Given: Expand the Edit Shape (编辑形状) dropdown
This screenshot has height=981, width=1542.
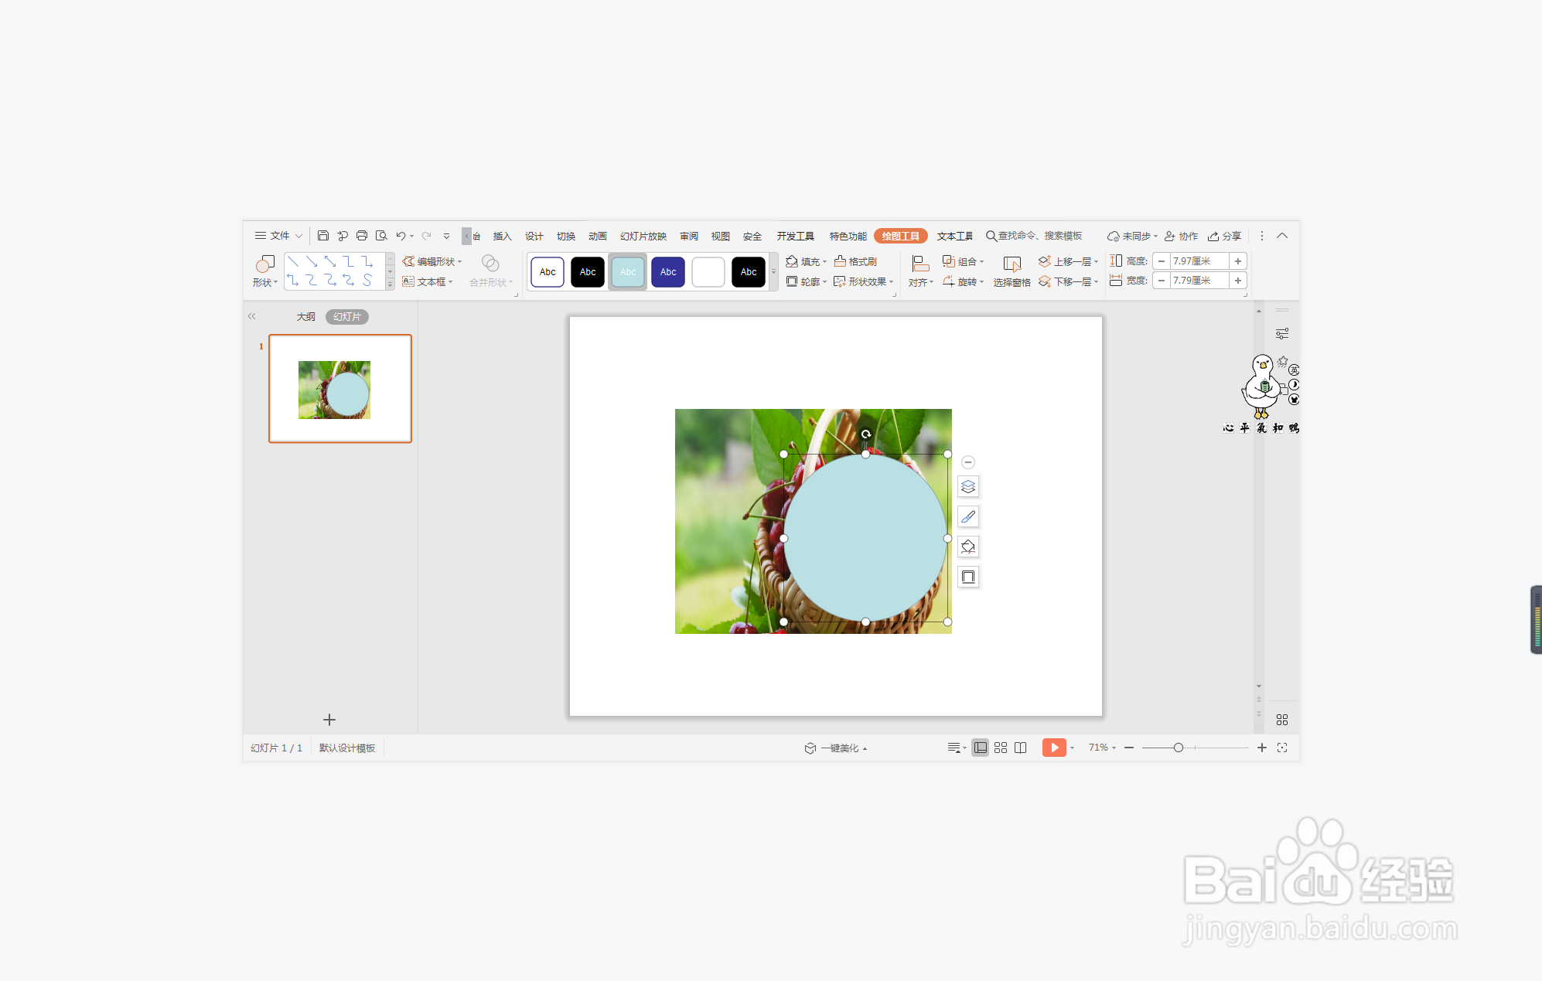Looking at the screenshot, I should (459, 262).
